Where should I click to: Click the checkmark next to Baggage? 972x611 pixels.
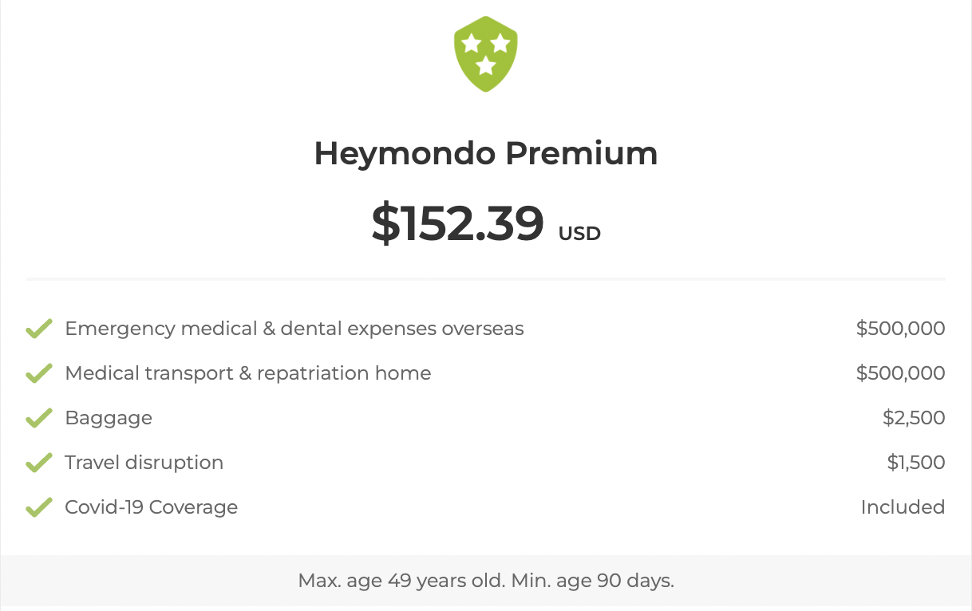(x=39, y=418)
